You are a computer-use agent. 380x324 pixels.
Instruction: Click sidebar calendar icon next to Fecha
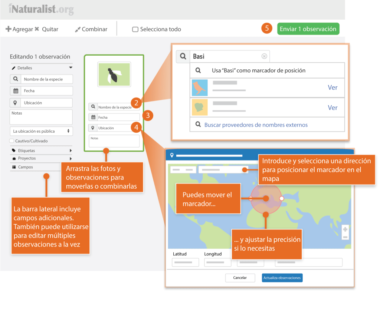[x=16, y=91]
